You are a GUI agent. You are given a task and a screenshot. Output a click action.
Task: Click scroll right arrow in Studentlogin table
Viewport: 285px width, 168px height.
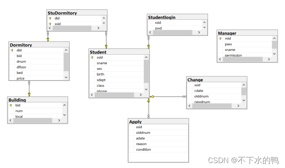point(199,32)
